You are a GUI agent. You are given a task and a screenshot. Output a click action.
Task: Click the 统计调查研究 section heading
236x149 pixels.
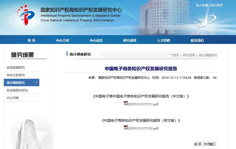[80, 54]
